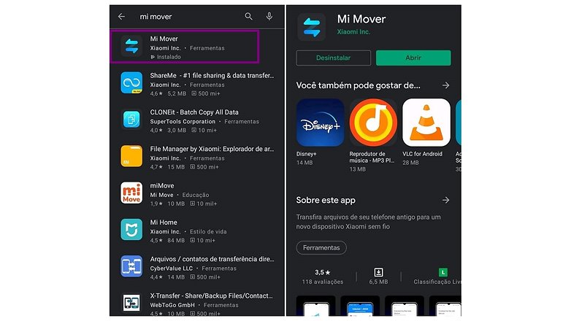This screenshot has width=571, height=321.
Task: Open File Manager by Xiaomi icon
Action: 131,157
